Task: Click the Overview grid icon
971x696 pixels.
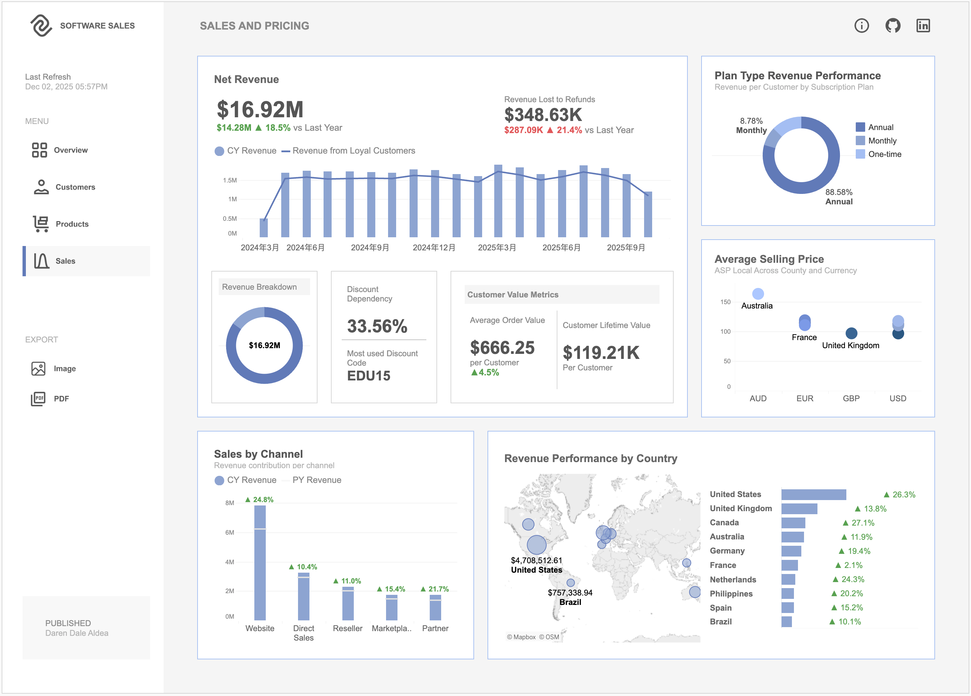Action: [x=39, y=150]
